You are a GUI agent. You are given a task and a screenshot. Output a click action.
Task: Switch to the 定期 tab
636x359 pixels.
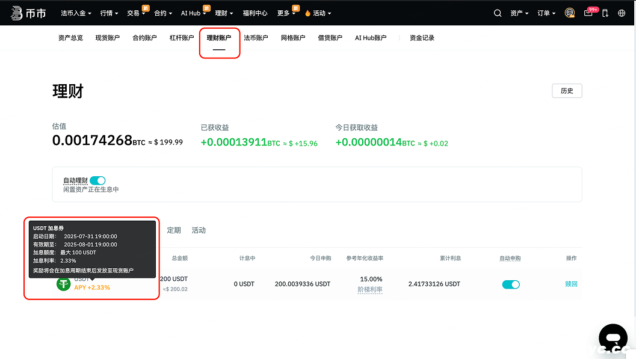(174, 230)
